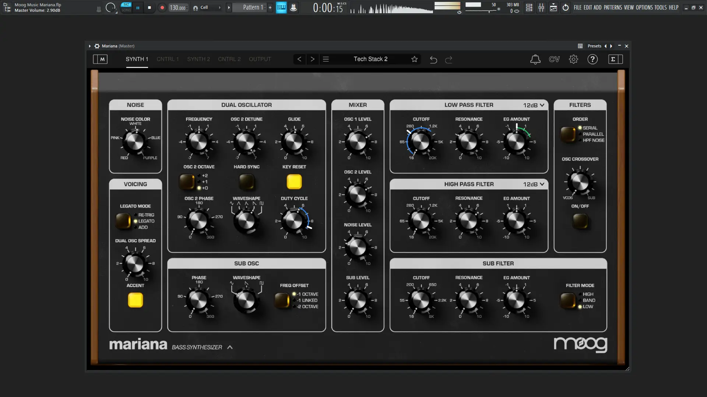
Task: Switch to the SYNTH 2 tab
Action: (x=198, y=59)
